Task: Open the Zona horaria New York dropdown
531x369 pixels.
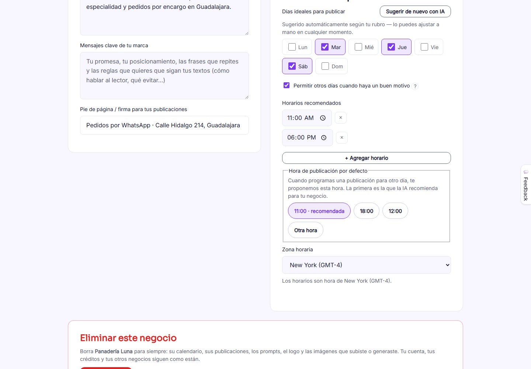Action: click(x=367, y=265)
